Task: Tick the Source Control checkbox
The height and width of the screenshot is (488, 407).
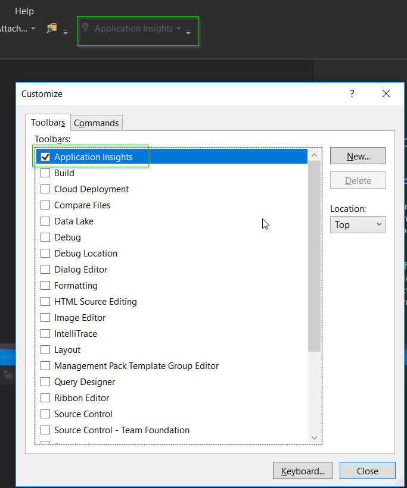Action: [45, 414]
